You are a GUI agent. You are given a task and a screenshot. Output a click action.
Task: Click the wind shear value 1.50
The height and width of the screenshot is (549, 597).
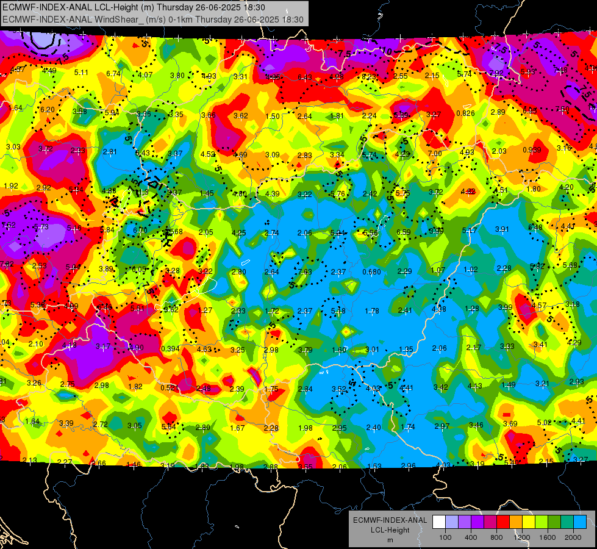273,116
